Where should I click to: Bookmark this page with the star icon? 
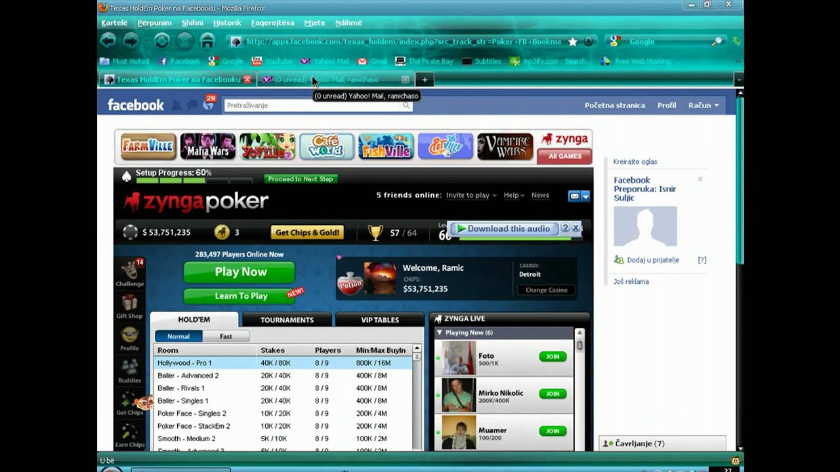pyautogui.click(x=573, y=41)
